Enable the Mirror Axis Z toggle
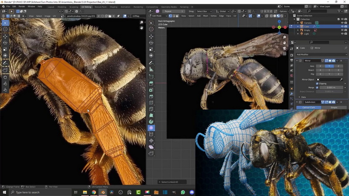 point(339,66)
